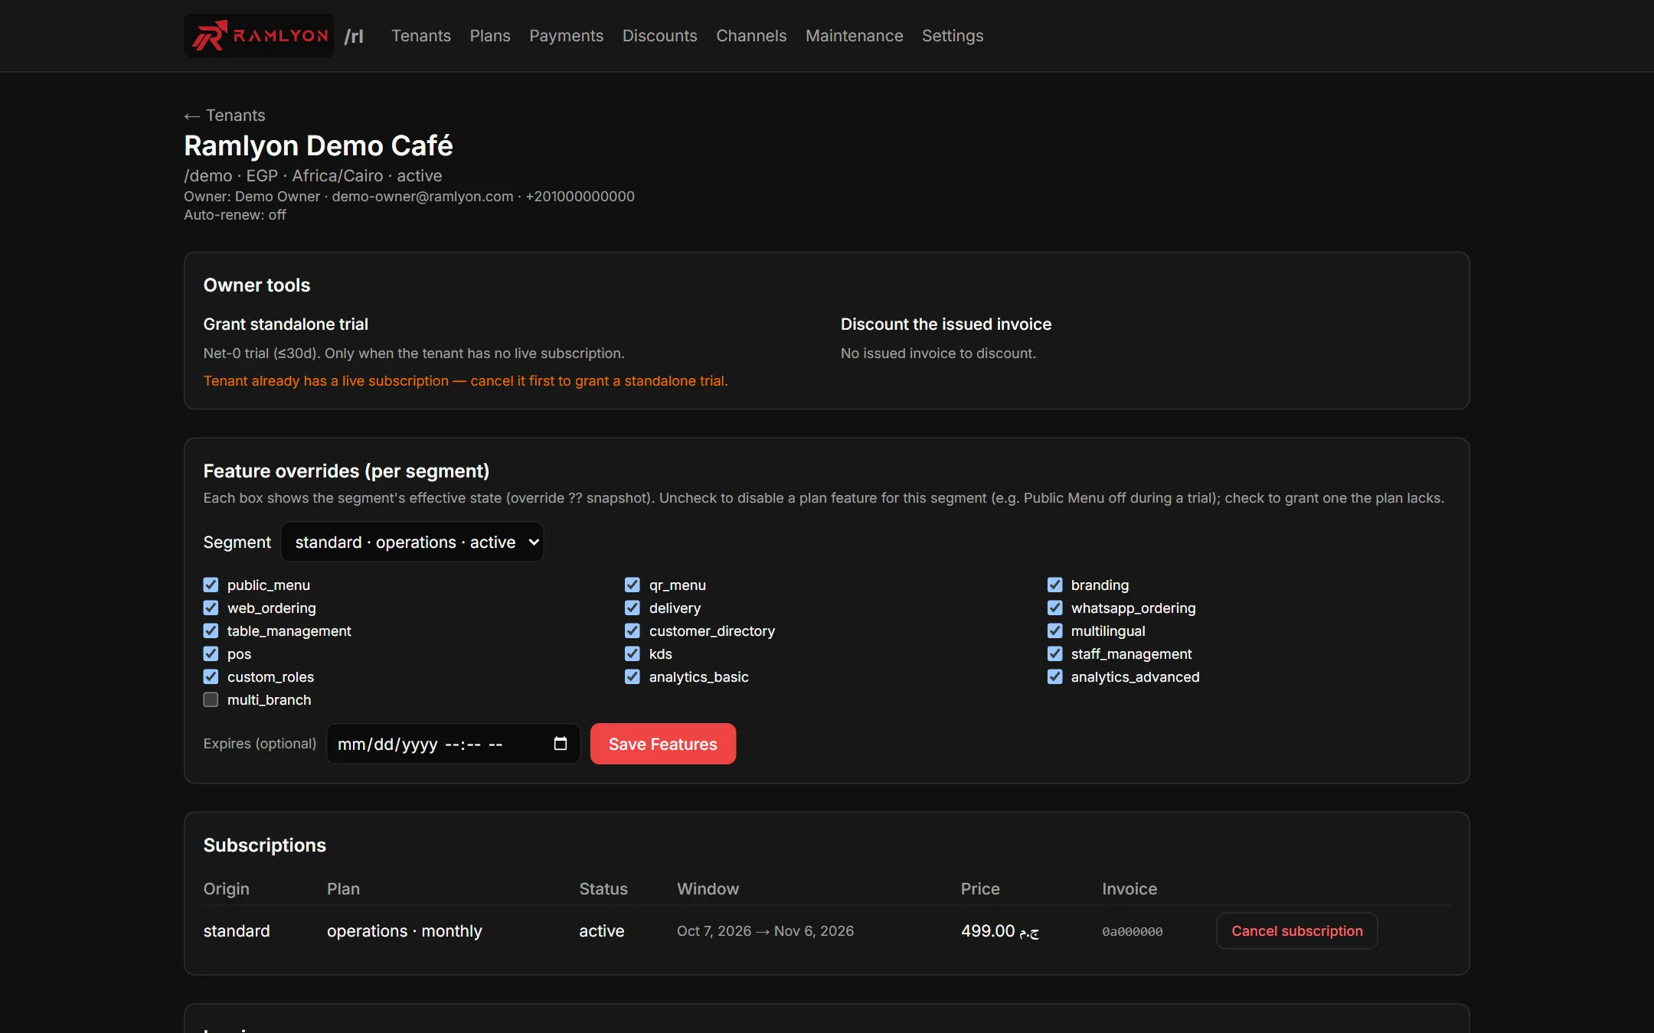Click the Invoice column header
The image size is (1654, 1033).
click(1129, 889)
